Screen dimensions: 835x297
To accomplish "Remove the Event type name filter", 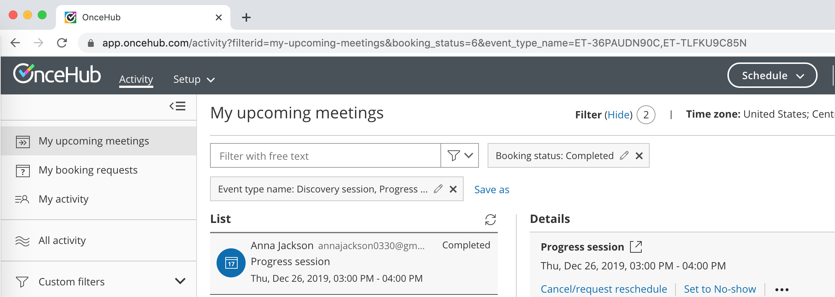I will [x=453, y=189].
